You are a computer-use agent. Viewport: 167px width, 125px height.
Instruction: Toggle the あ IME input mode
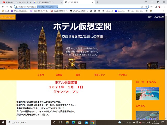150,122
